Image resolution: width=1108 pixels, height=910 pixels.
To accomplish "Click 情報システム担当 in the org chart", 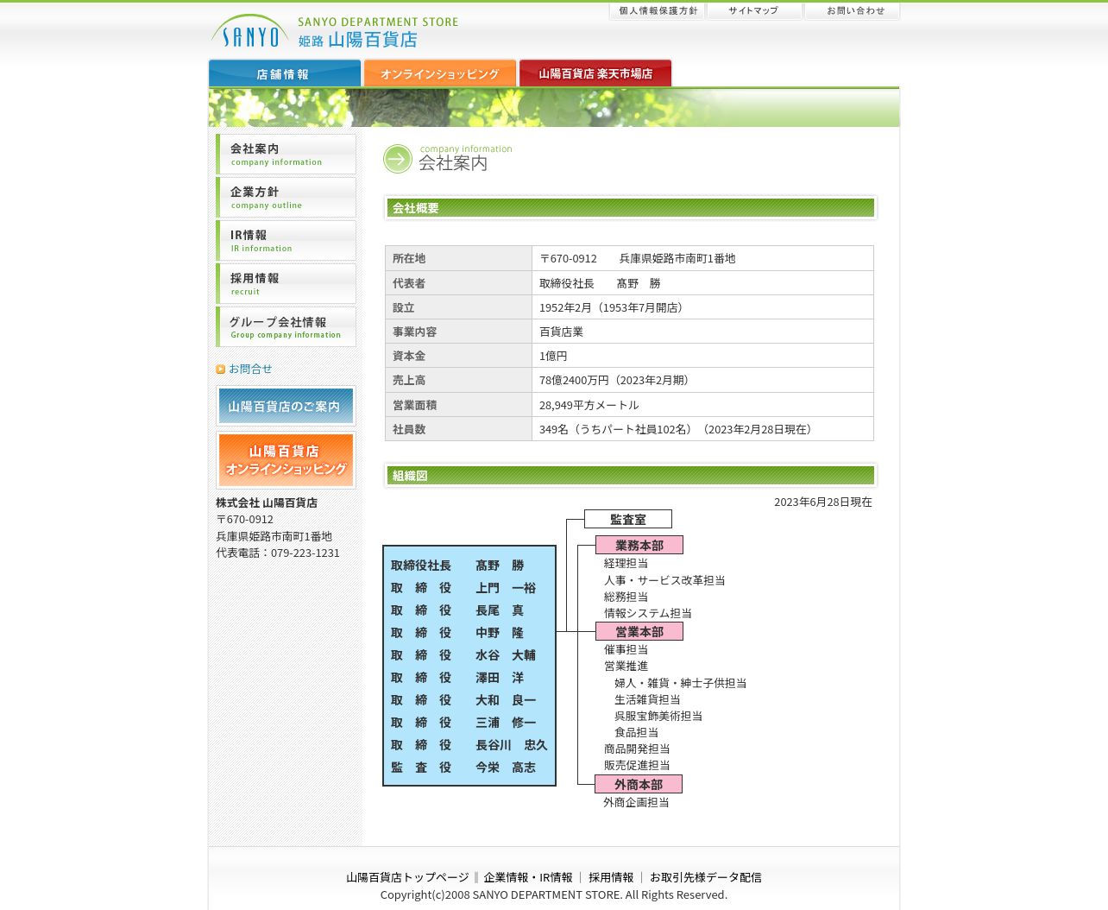I will [x=648, y=613].
